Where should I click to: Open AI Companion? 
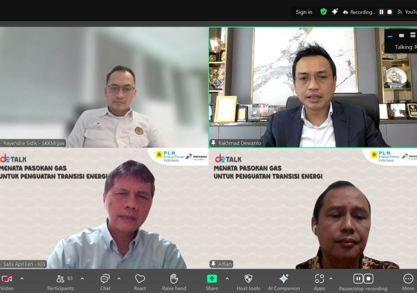284,282
